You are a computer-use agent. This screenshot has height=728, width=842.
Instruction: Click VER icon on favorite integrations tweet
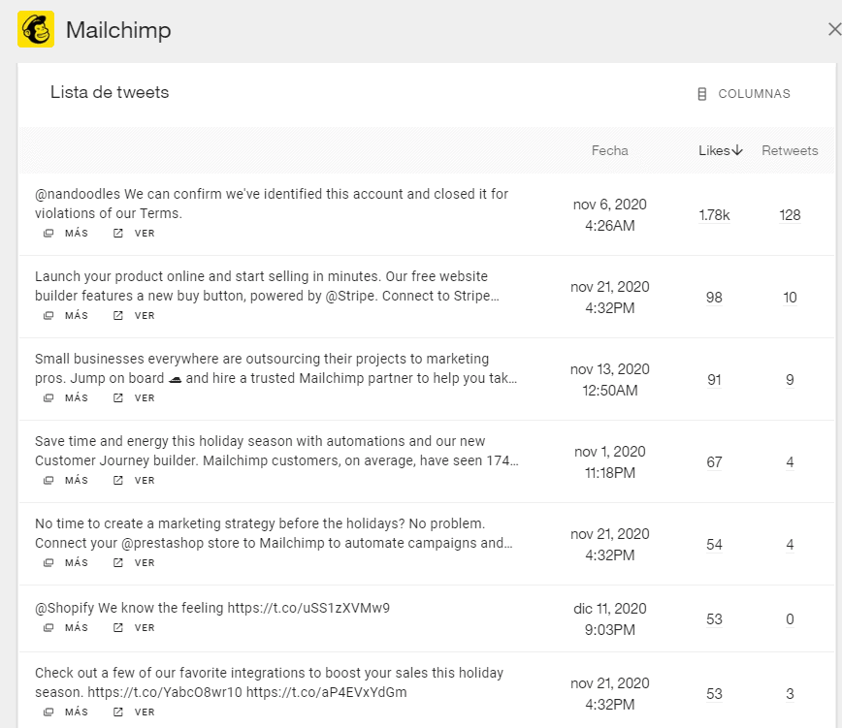[x=118, y=712]
